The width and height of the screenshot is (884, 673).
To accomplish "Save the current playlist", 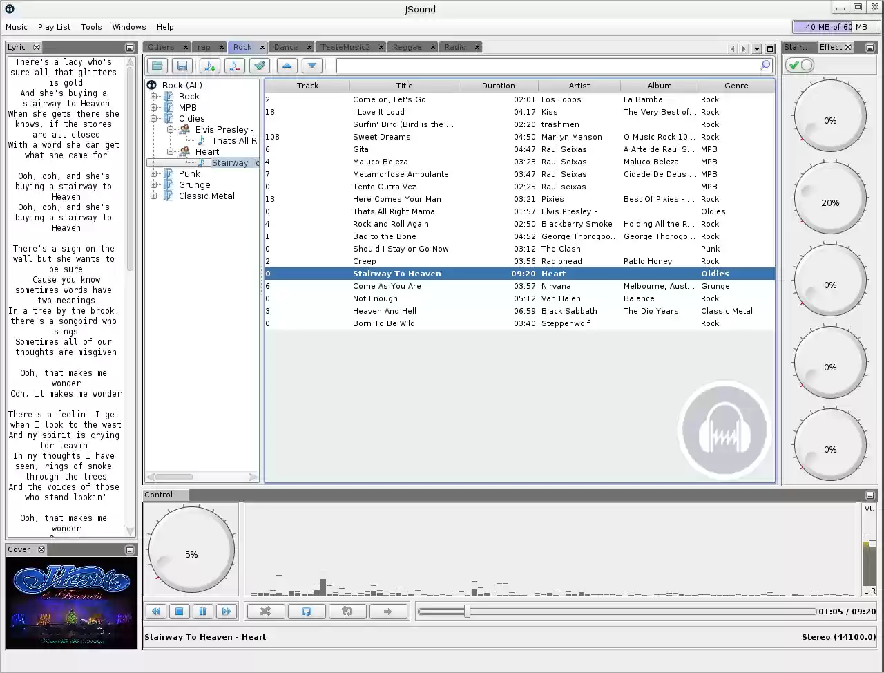I will (x=182, y=65).
